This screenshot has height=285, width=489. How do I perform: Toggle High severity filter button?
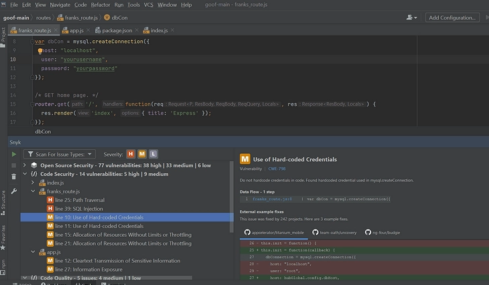[131, 154]
